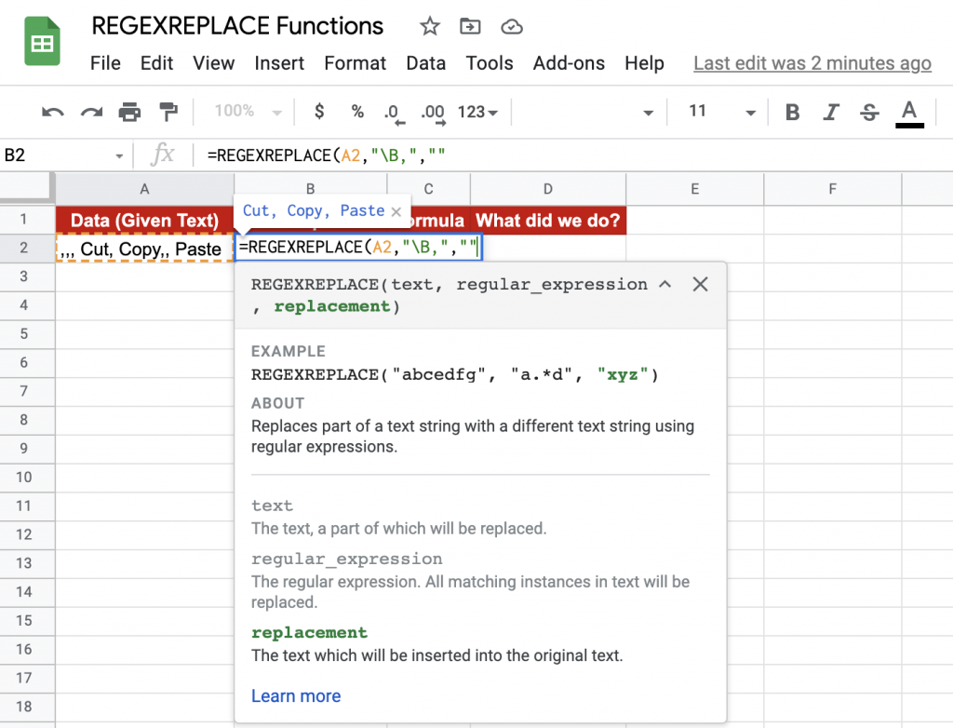The image size is (953, 728).
Task: Open print settings
Action: point(129,111)
